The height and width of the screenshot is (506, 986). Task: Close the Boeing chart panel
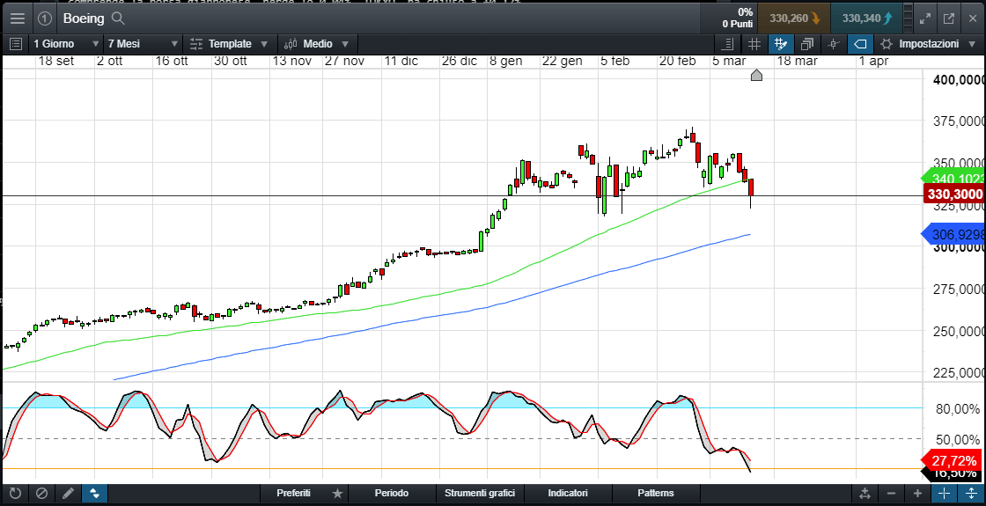tap(972, 18)
